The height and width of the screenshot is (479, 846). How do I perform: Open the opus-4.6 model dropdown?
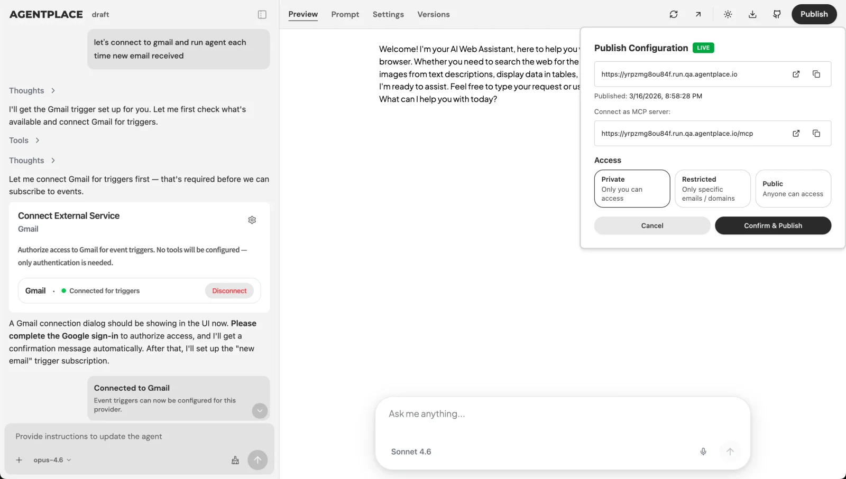(51, 460)
